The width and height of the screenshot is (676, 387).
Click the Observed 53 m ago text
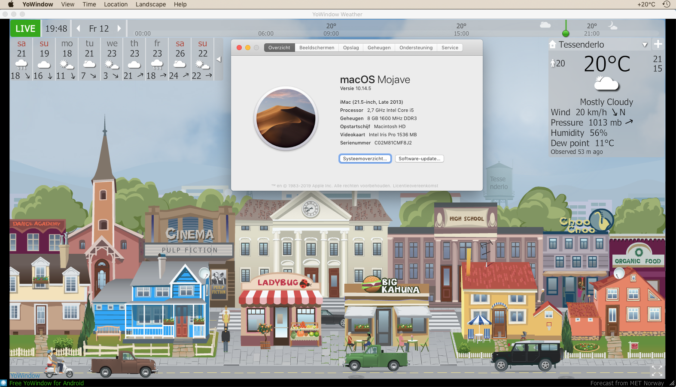tap(577, 152)
